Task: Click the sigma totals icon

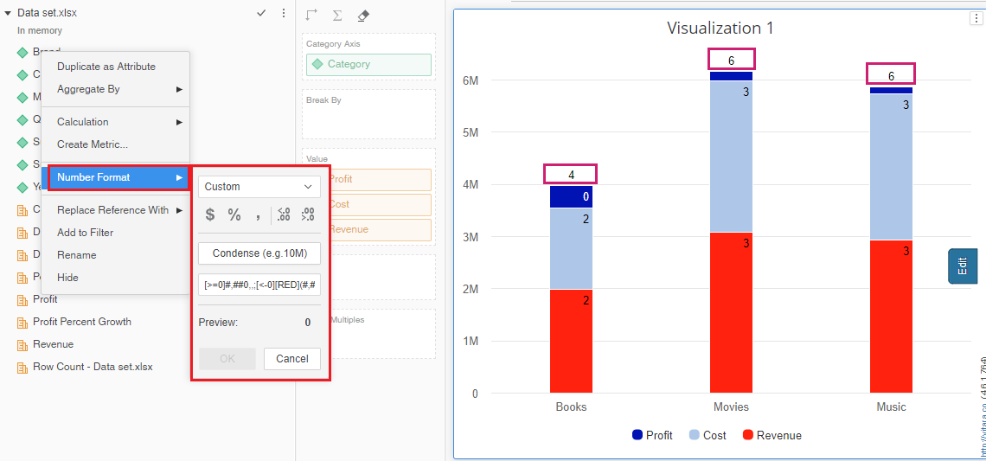Action: click(x=337, y=15)
